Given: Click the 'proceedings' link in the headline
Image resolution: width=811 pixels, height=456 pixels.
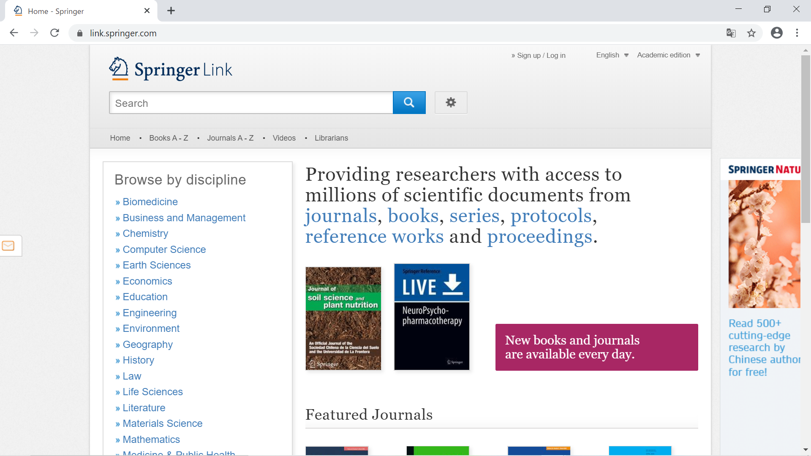Looking at the screenshot, I should coord(539,236).
